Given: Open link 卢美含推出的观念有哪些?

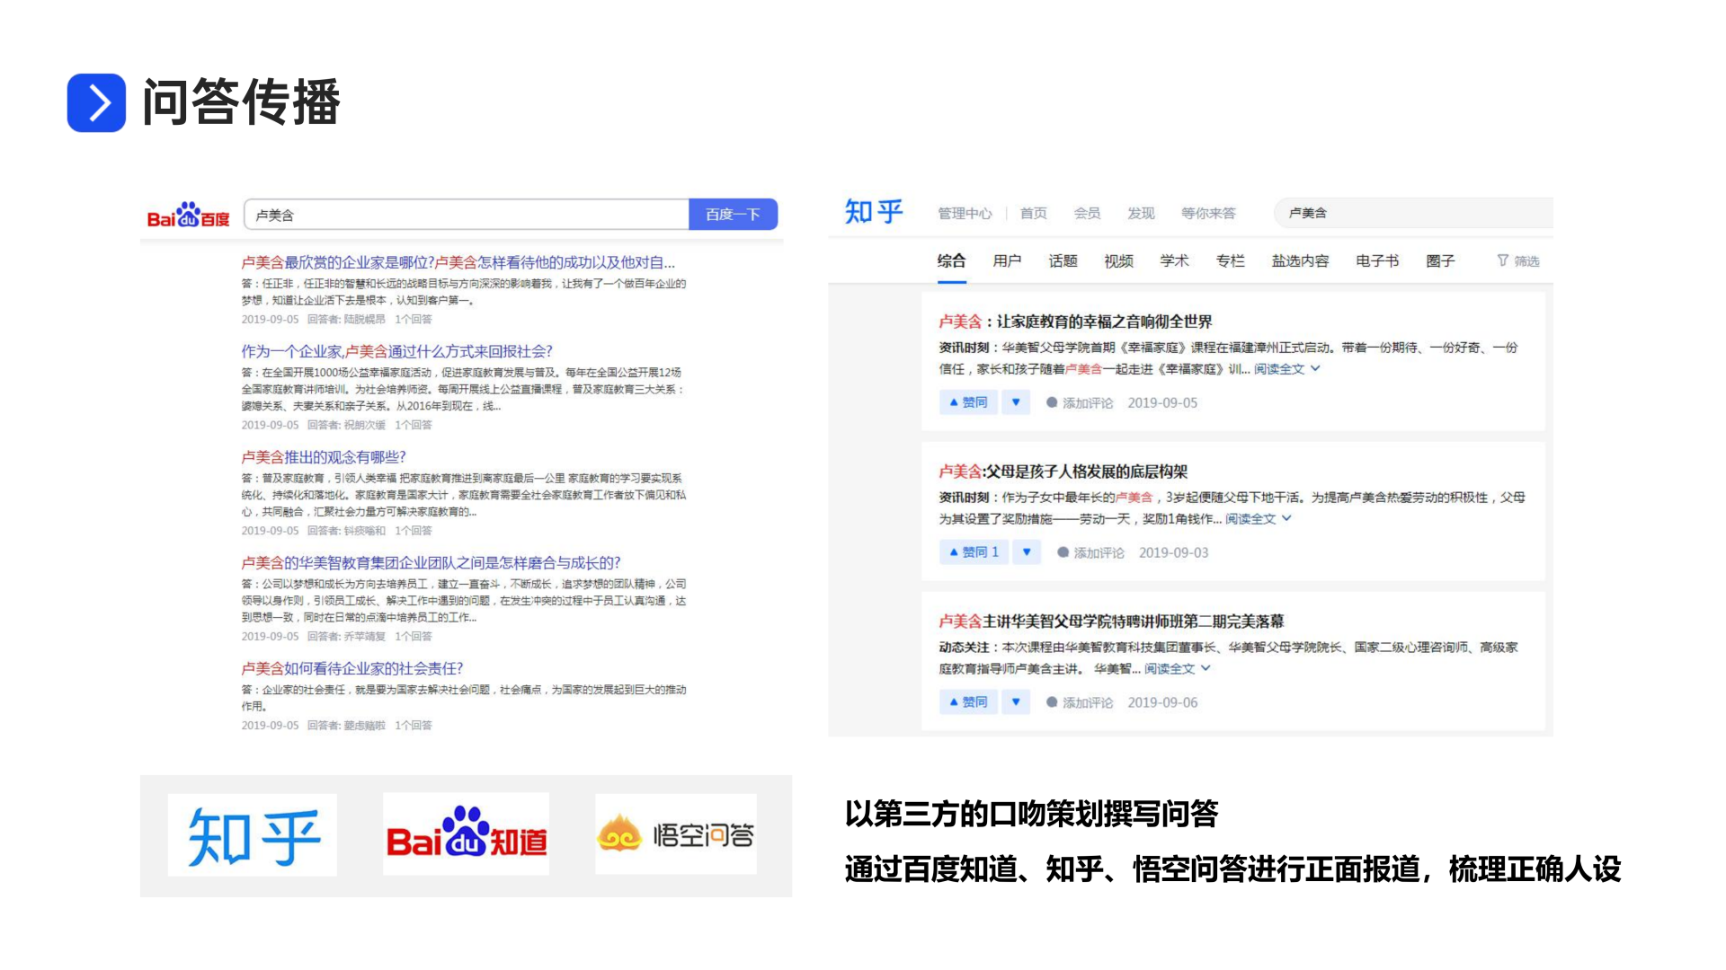Looking at the screenshot, I should click(324, 457).
